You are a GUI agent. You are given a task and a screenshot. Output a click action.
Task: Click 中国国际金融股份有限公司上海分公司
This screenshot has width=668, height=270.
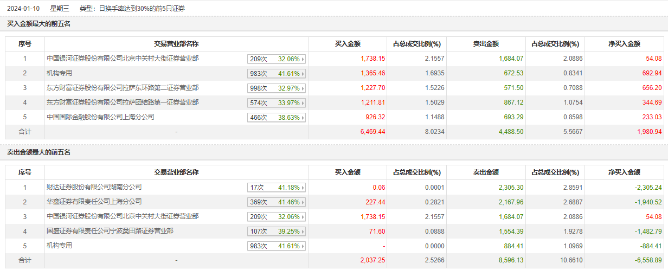pyautogui.click(x=100, y=117)
